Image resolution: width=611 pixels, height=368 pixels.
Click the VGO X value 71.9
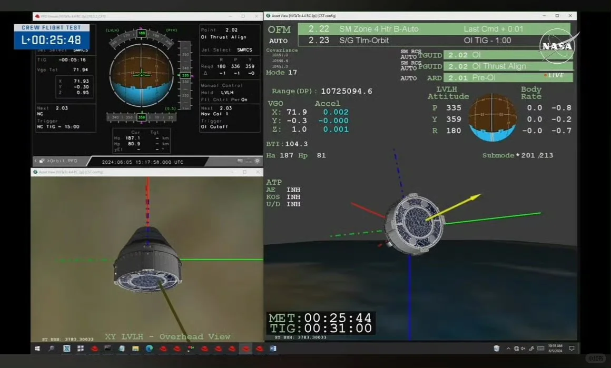click(x=297, y=112)
